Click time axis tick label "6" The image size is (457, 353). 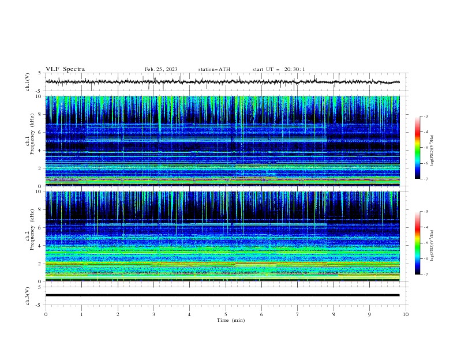(261, 314)
